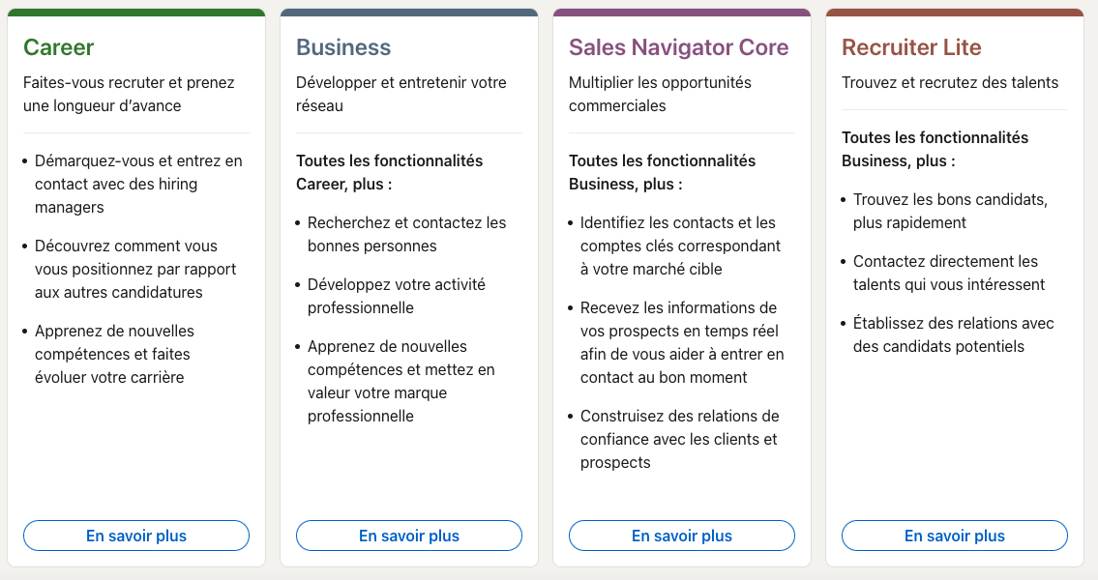Click En savoir plus under Business plan

click(409, 536)
